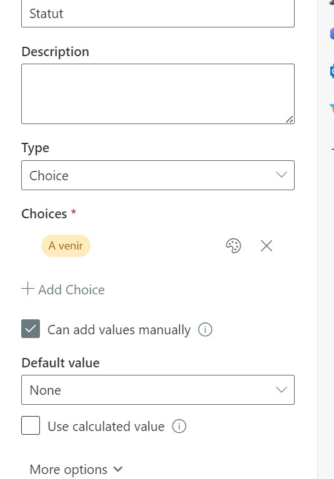Open the purple Microsoft 365 sidebar icon

[x=332, y=33]
